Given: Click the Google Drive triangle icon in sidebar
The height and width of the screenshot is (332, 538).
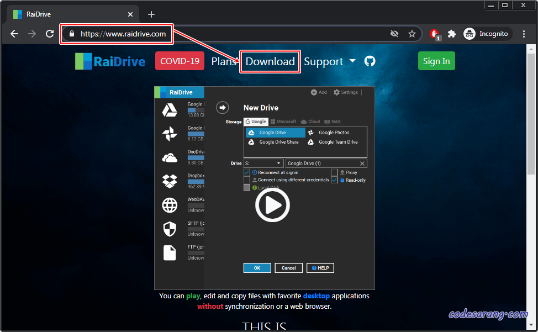Looking at the screenshot, I should (x=170, y=110).
